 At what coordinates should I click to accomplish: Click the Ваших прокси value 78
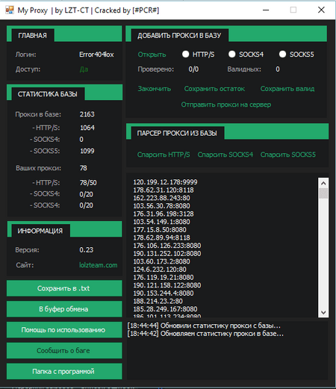pyautogui.click(x=84, y=168)
